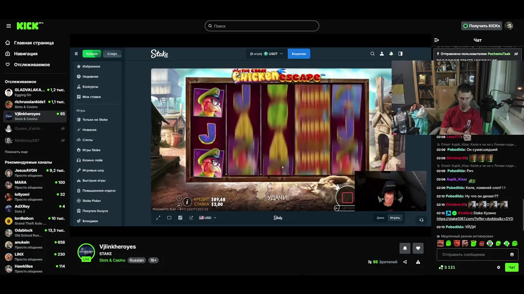Open offline Mellstroy987 channel

click(35, 140)
